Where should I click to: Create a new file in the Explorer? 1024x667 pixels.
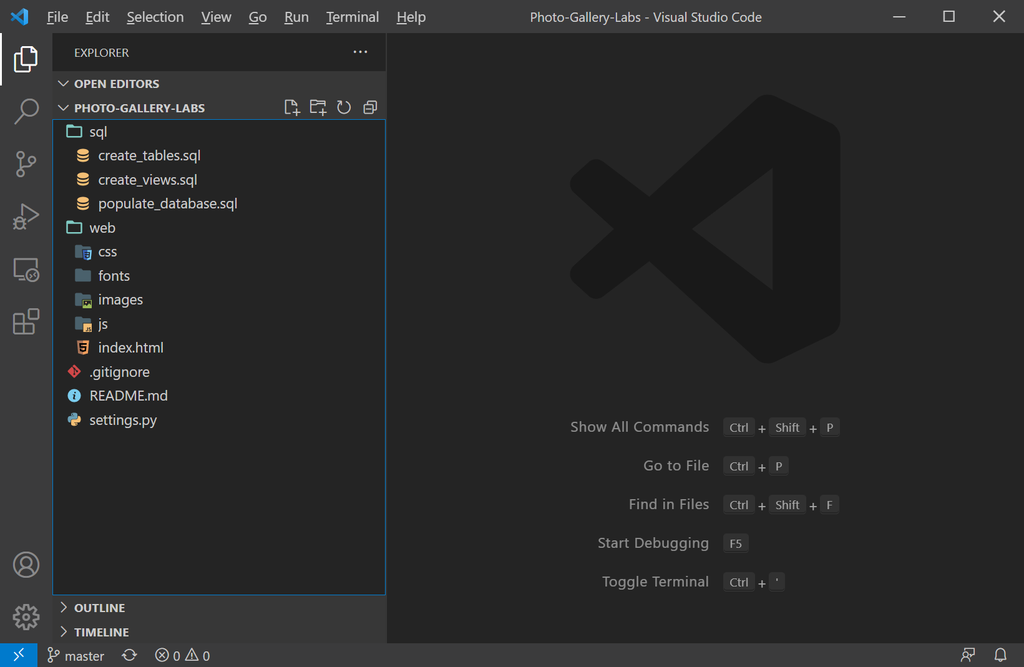click(x=291, y=107)
